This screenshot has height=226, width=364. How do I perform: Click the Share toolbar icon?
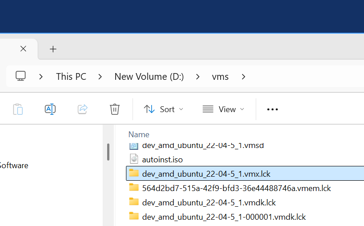click(82, 109)
